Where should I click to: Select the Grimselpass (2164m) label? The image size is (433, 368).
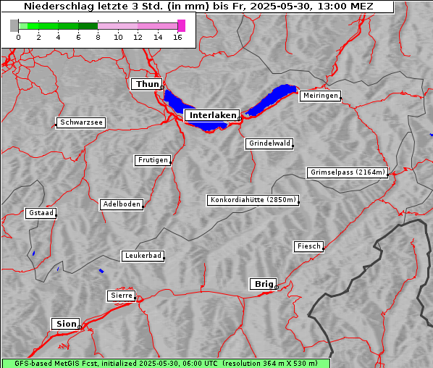(348, 172)
